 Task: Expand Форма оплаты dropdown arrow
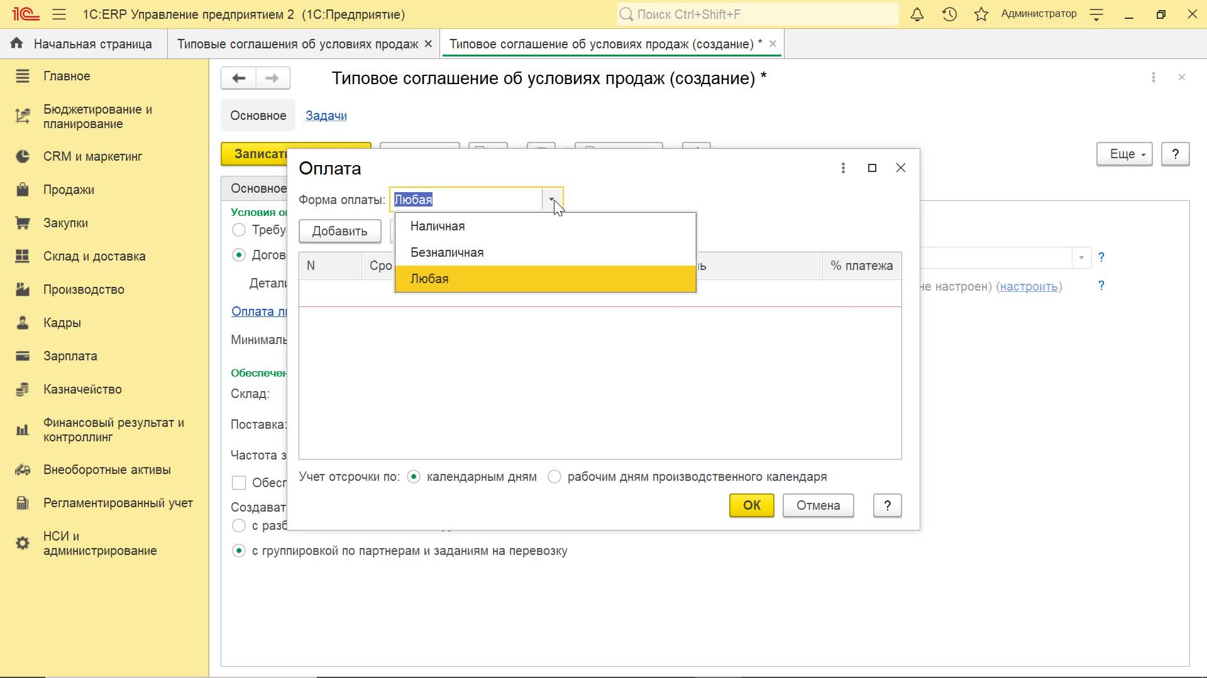[551, 200]
